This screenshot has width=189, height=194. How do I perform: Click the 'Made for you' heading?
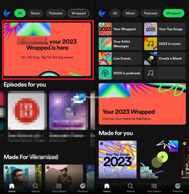click(116, 133)
